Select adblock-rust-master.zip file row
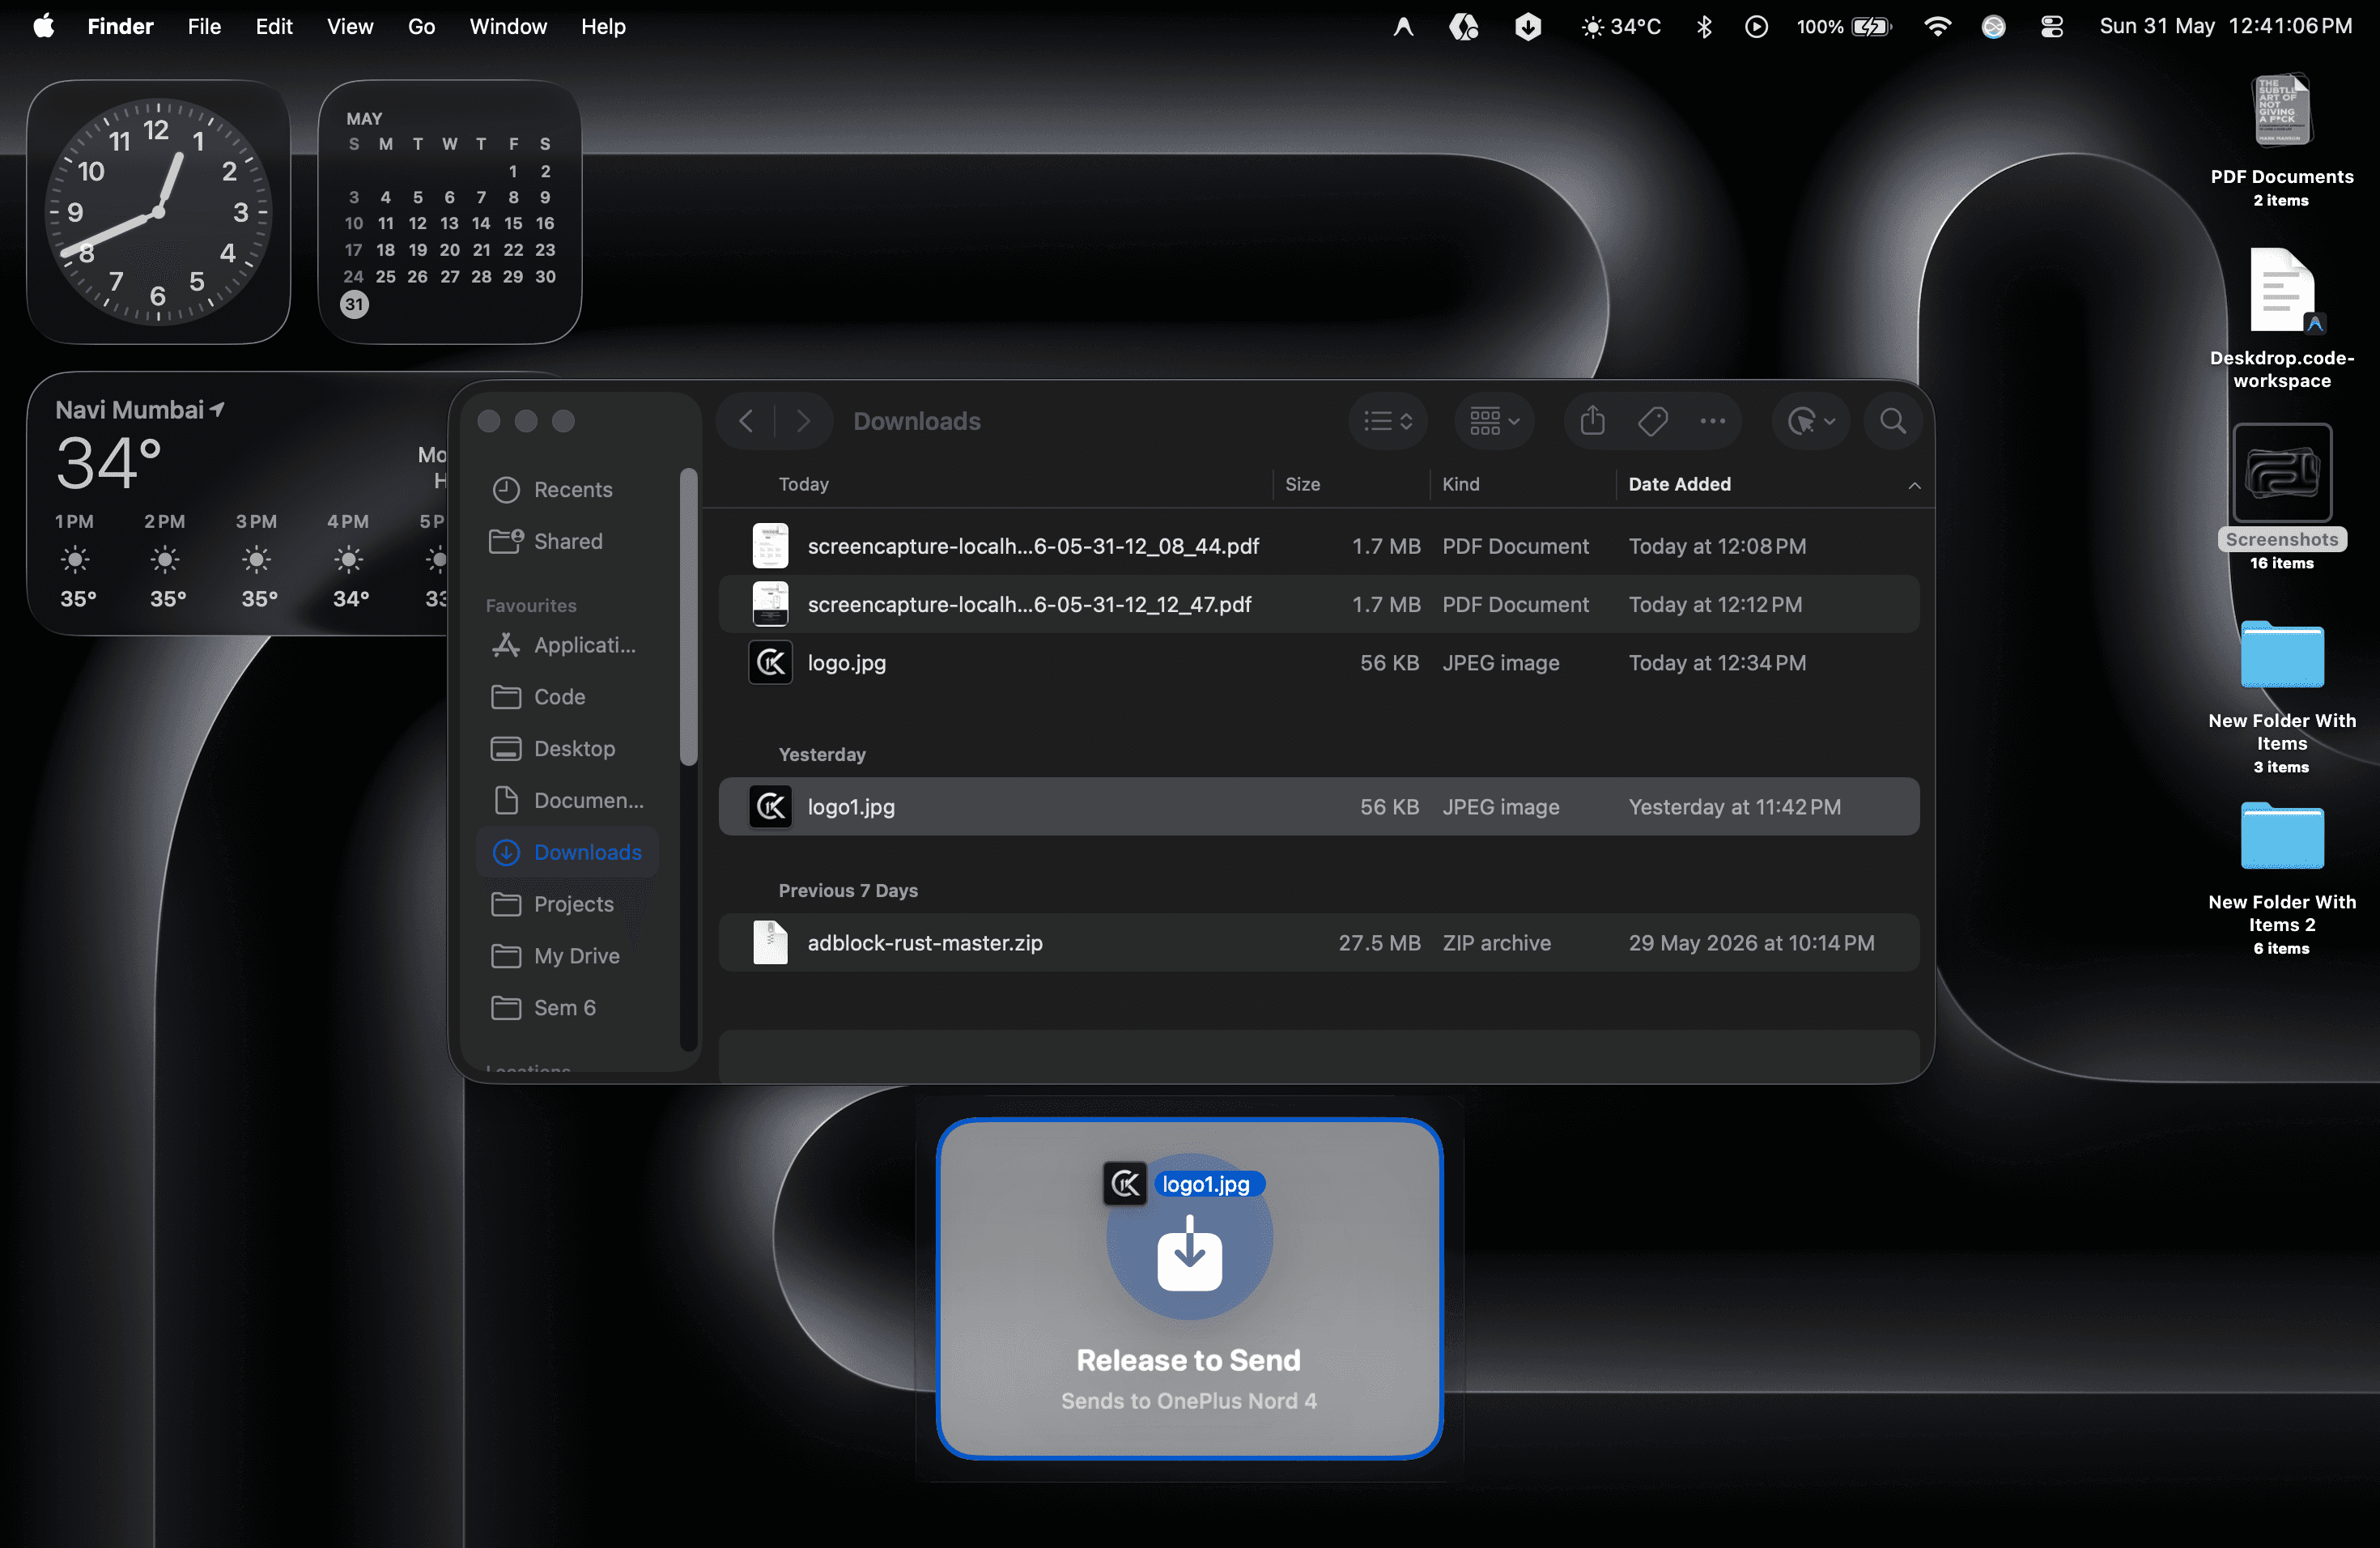The width and height of the screenshot is (2380, 1548). [1319, 943]
